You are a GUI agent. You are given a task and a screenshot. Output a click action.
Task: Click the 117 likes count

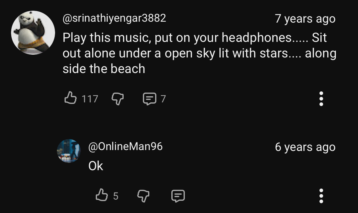click(x=90, y=99)
